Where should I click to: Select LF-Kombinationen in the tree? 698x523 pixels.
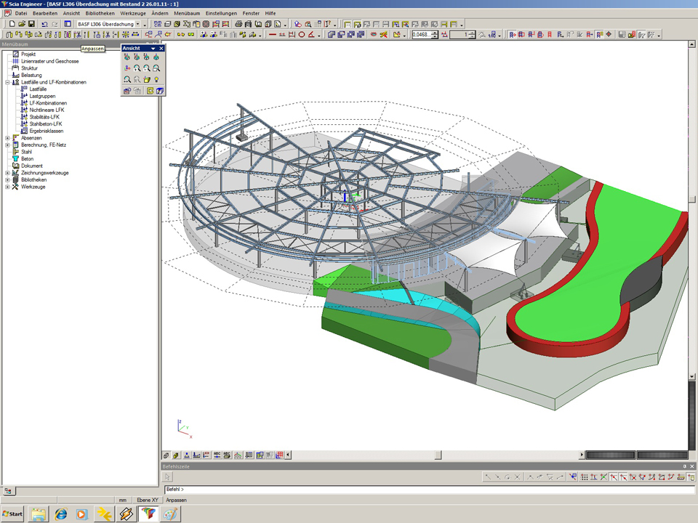(48, 103)
